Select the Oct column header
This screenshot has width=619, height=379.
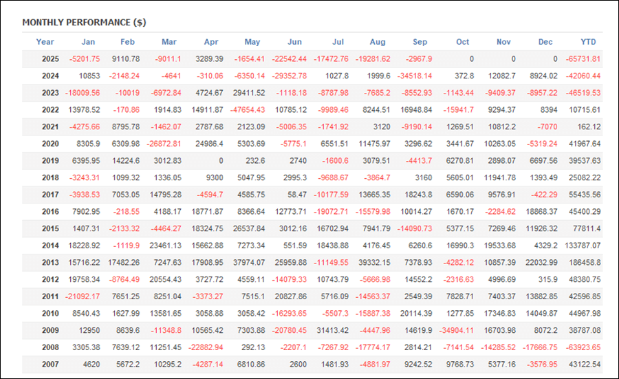(x=462, y=42)
